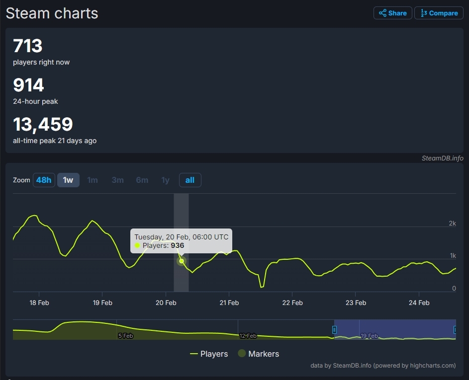
Task: Click the navigator near 5 Feb
Action: pyautogui.click(x=125, y=335)
